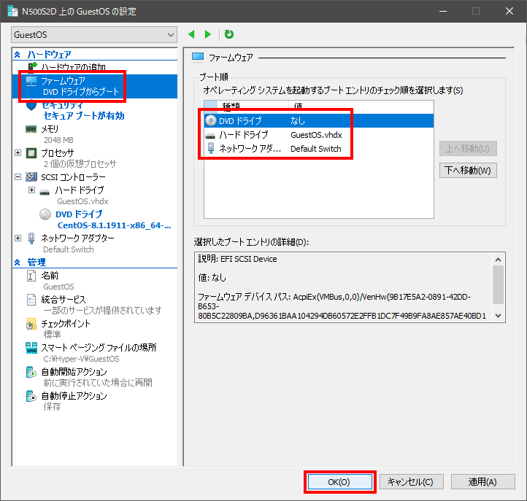Click the network adapter icon in tree
The image size is (527, 501).
[31, 238]
